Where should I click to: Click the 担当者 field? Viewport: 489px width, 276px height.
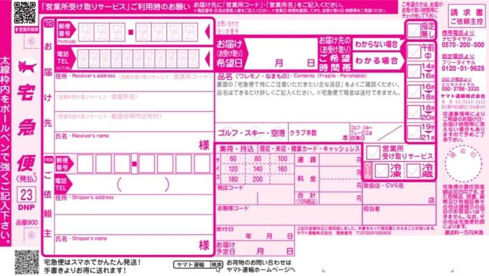pyautogui.click(x=399, y=215)
